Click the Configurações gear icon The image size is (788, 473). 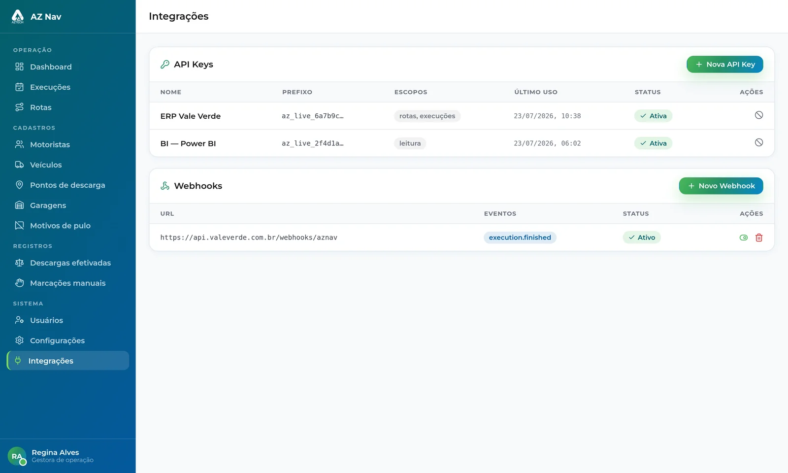pyautogui.click(x=19, y=340)
